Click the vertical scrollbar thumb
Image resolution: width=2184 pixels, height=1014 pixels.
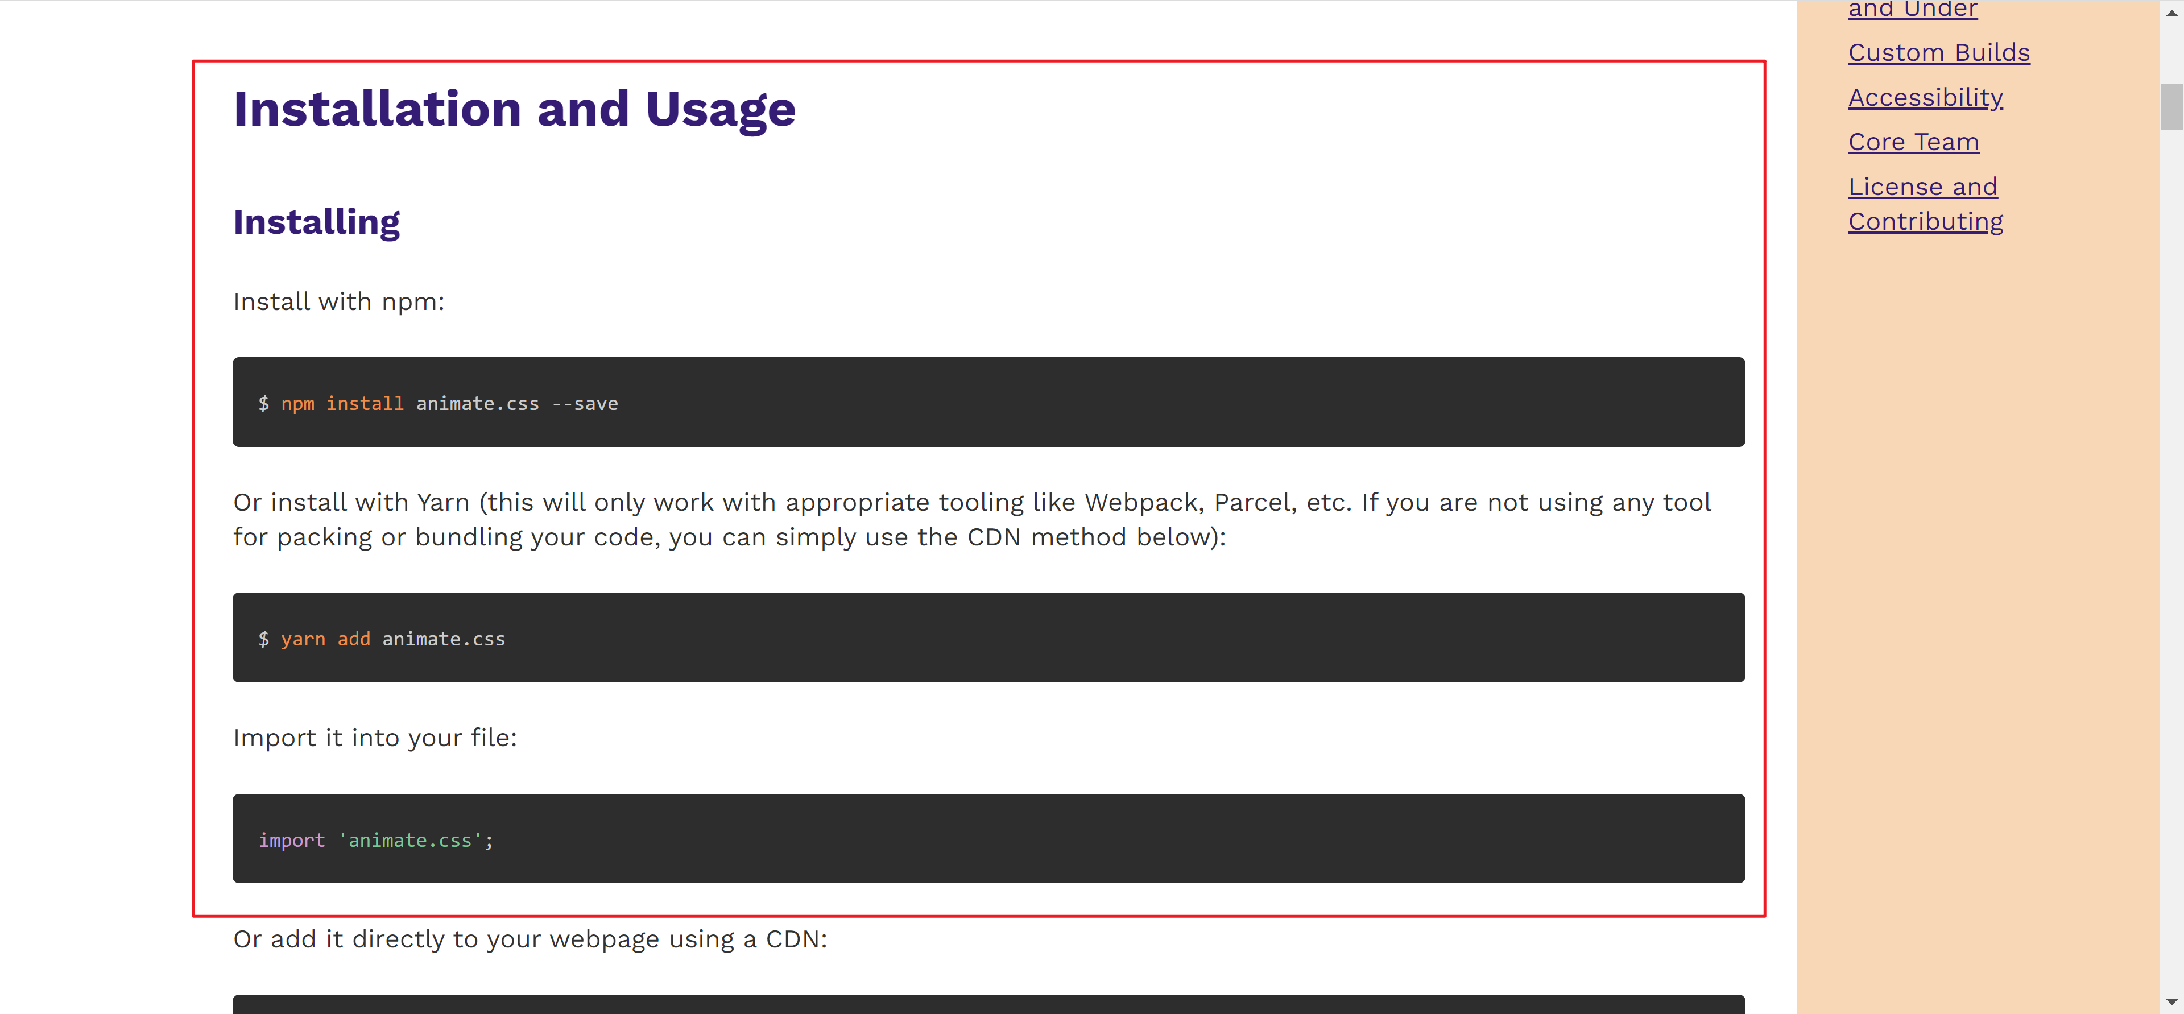[2171, 107]
